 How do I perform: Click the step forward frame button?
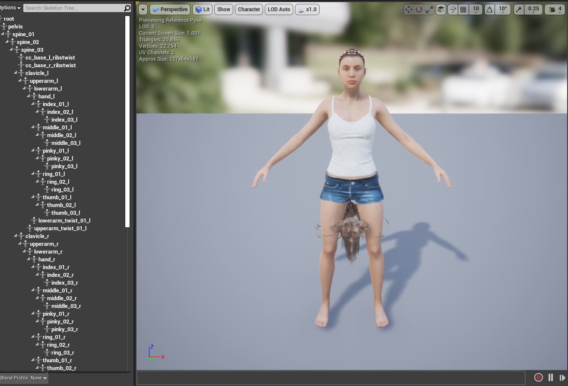(x=562, y=377)
